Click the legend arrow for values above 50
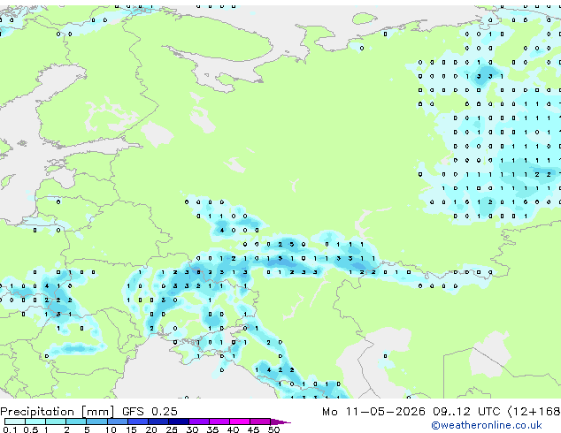Screen dimensions: 561x433 [x=280, y=422]
